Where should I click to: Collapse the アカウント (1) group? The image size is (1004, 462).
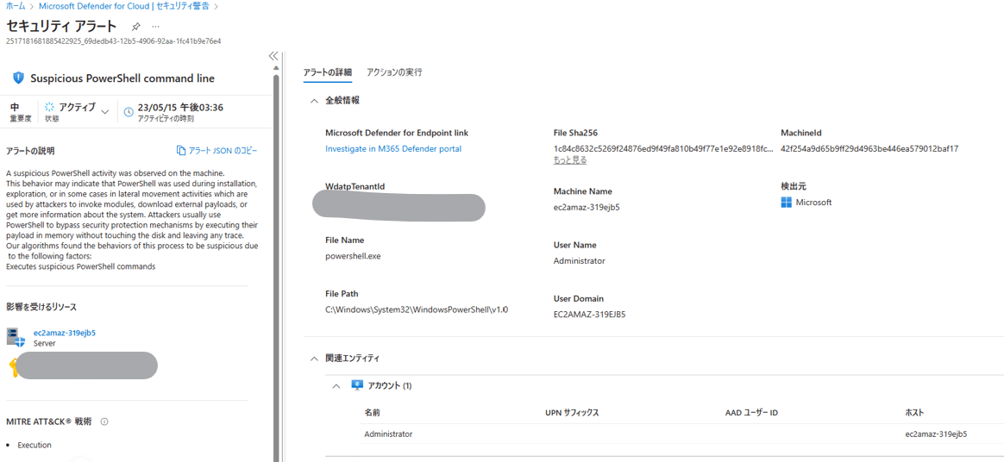(x=336, y=386)
